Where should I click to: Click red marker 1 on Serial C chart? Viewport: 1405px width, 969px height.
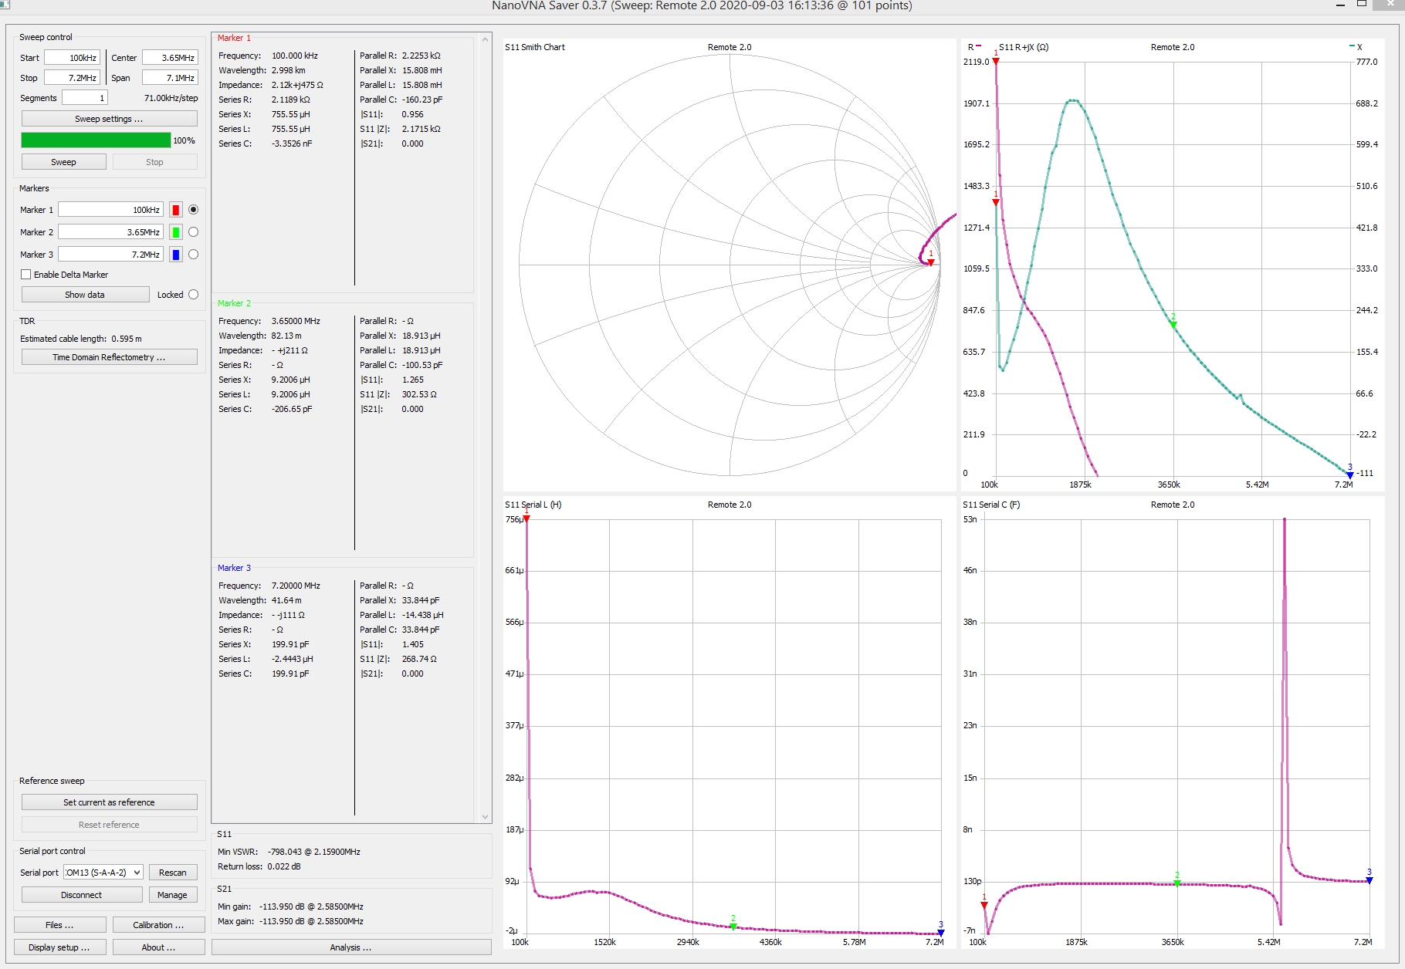(983, 905)
